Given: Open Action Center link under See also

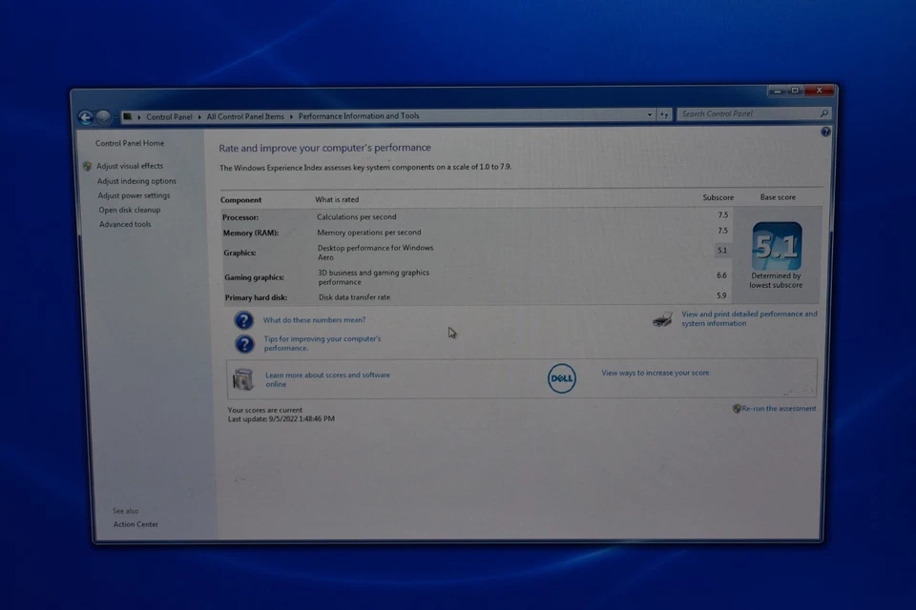Looking at the screenshot, I should 135,524.
